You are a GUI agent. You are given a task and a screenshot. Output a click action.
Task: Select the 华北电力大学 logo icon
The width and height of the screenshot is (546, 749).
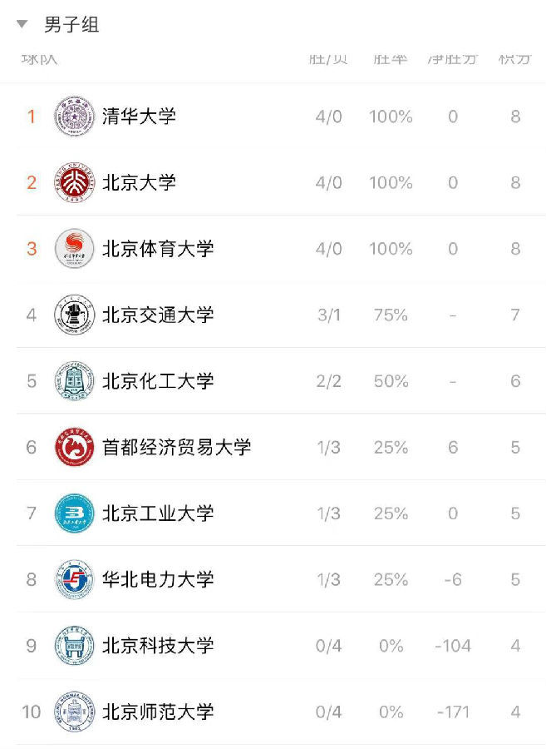(x=74, y=579)
